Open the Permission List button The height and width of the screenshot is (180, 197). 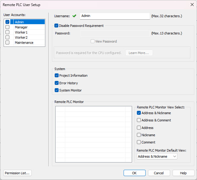pos(18,173)
